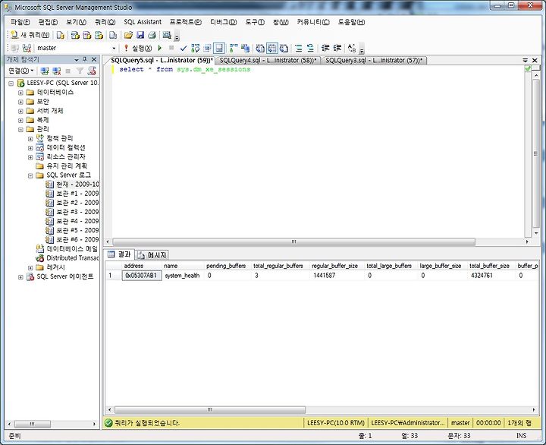Click the system_health name cell
This screenshot has width=546, height=445.
(183, 276)
